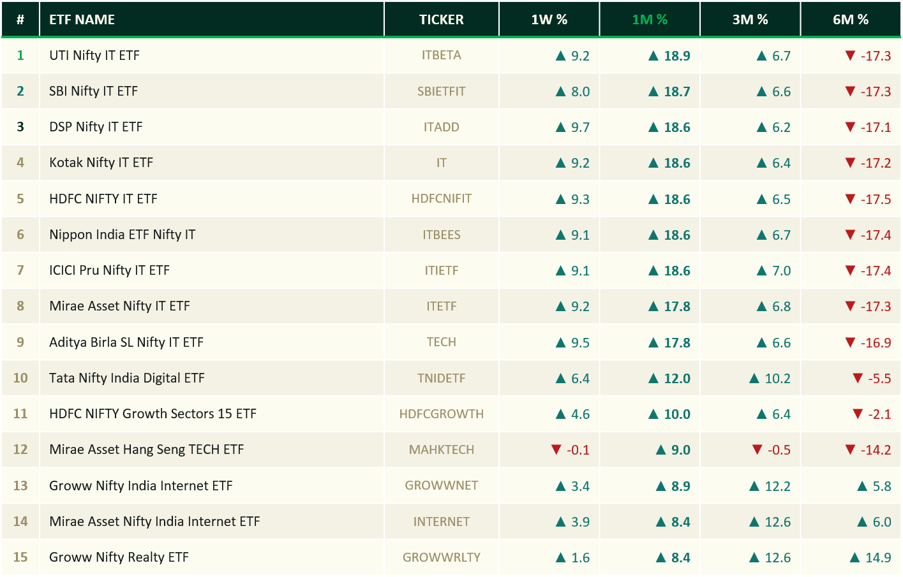Sort by the 1M % column header

(650, 20)
